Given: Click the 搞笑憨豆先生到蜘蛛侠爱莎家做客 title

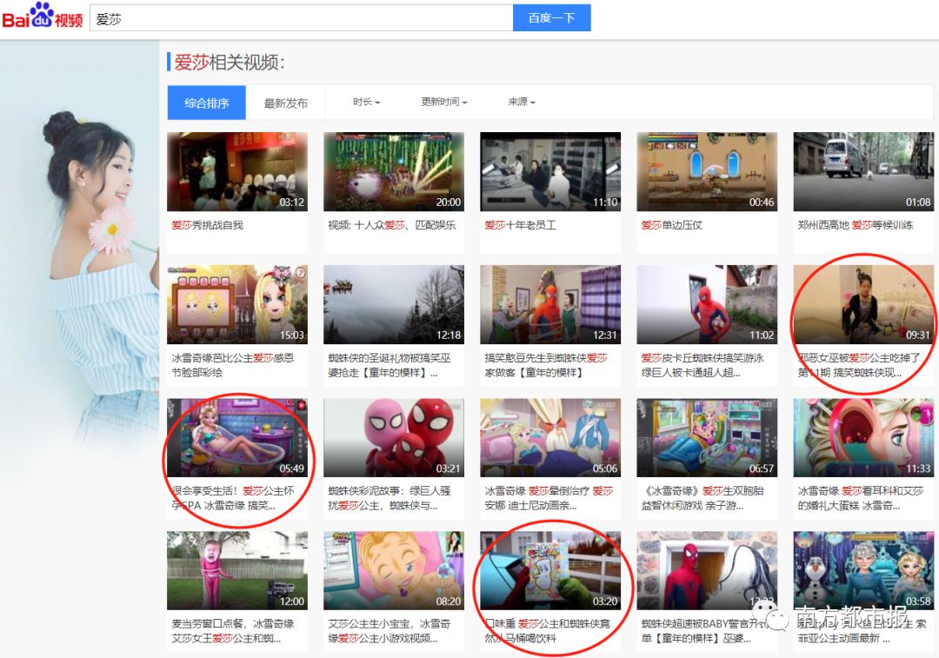Looking at the screenshot, I should point(546,365).
